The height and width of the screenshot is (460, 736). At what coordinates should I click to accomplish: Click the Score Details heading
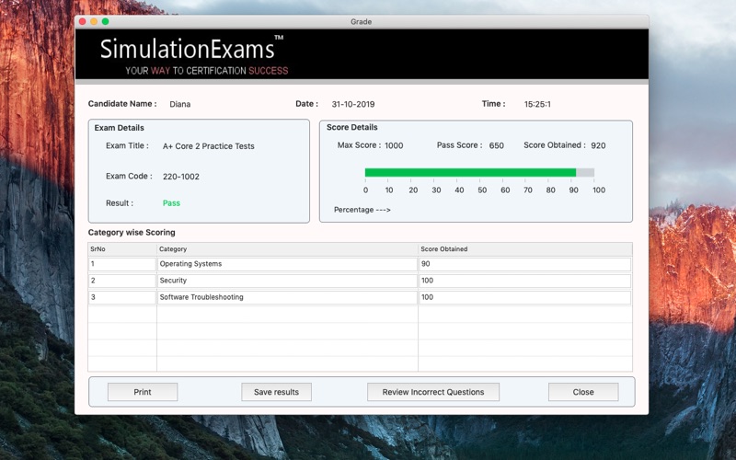(352, 127)
